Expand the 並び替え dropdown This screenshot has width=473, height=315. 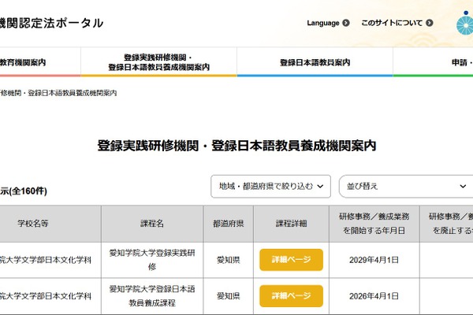click(406, 187)
